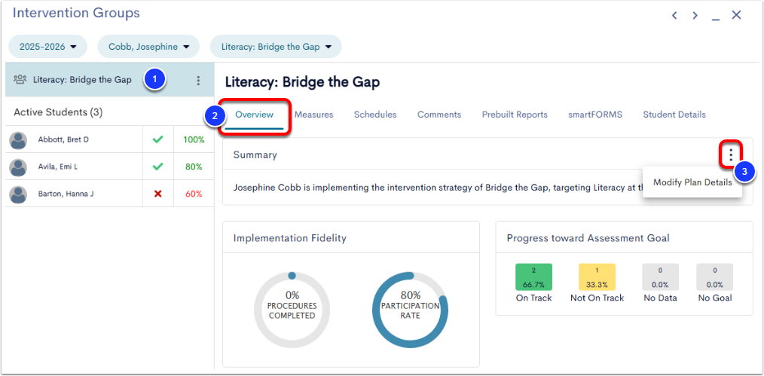Go to previous item with left chevron

674,15
